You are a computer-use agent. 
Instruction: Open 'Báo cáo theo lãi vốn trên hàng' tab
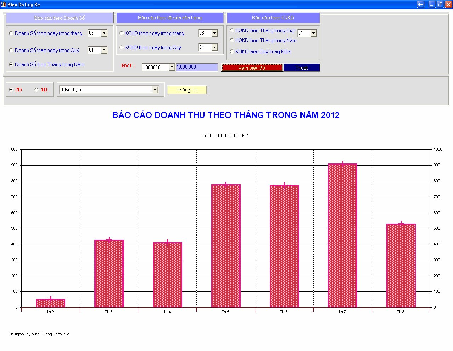click(x=170, y=18)
